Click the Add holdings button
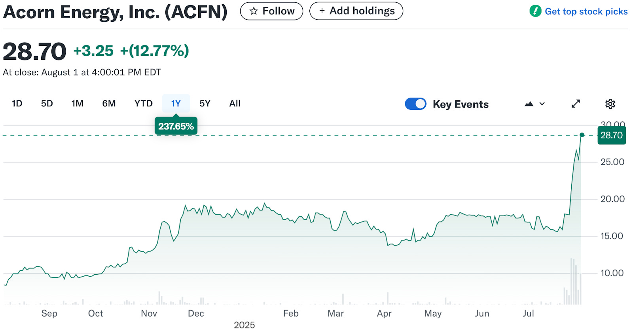 coord(356,11)
